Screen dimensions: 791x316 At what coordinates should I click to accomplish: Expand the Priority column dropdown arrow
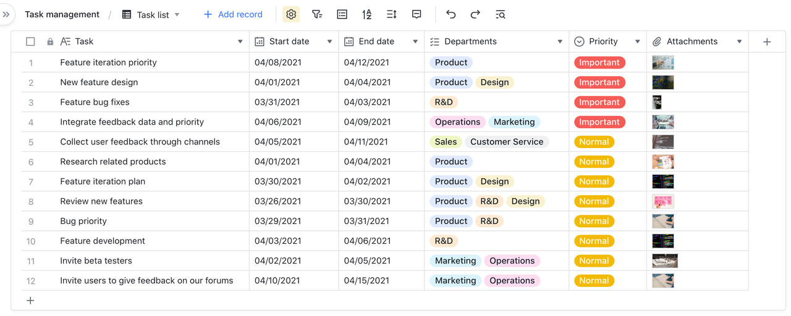pos(637,41)
